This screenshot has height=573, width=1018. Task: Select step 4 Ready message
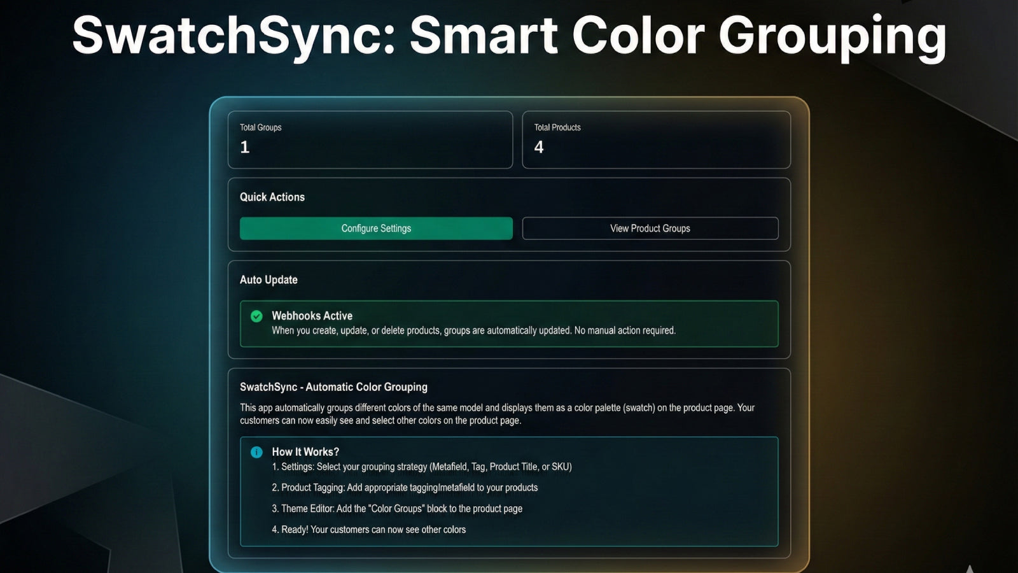(368, 530)
